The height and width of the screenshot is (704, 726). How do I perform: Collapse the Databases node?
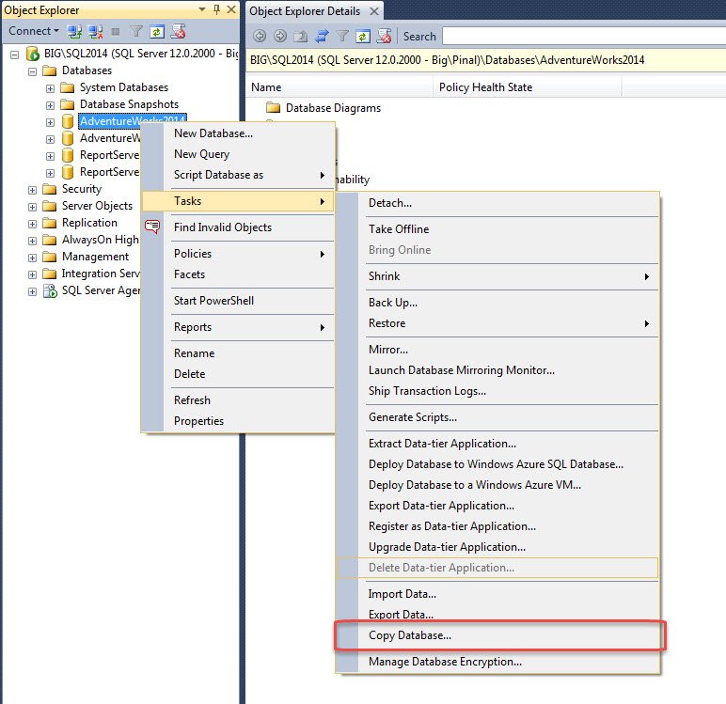click(32, 71)
